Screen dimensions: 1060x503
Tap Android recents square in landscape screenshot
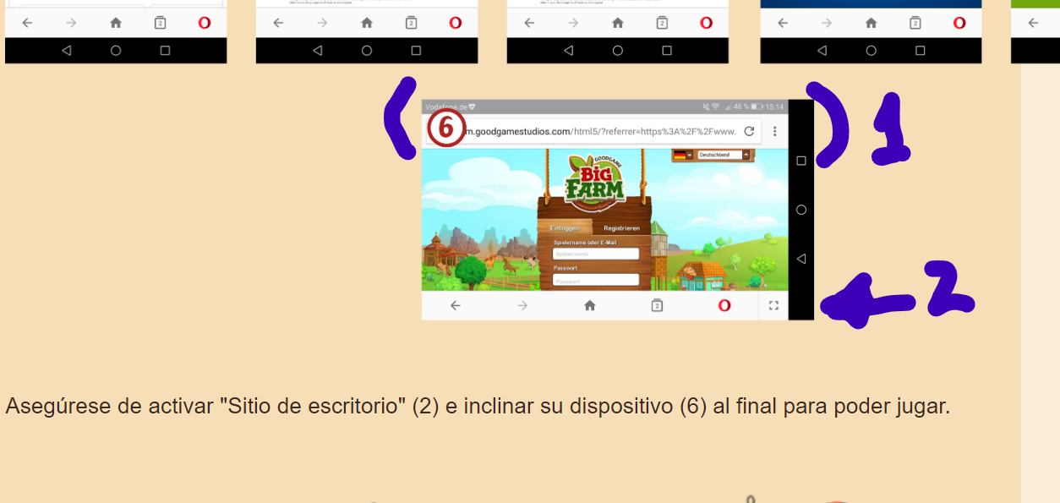pyautogui.click(x=801, y=161)
